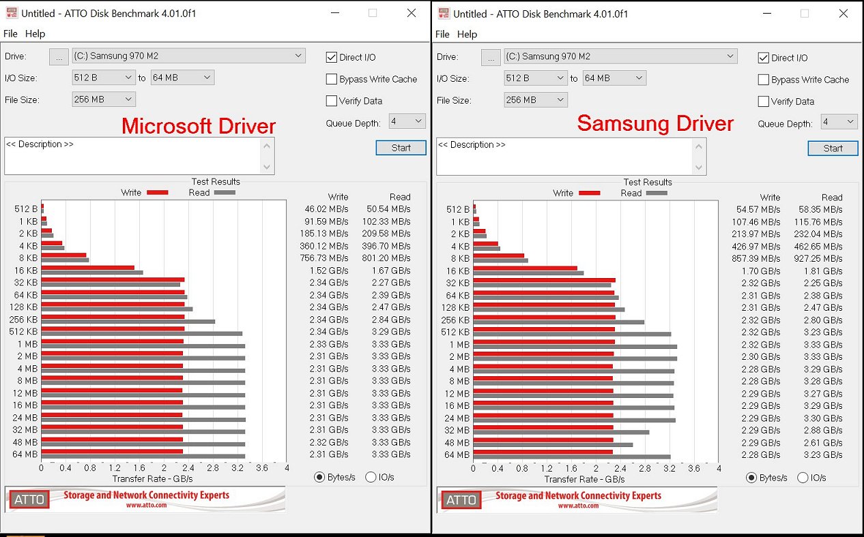Toggle Direct I/O checkbox in the left window

click(332, 57)
